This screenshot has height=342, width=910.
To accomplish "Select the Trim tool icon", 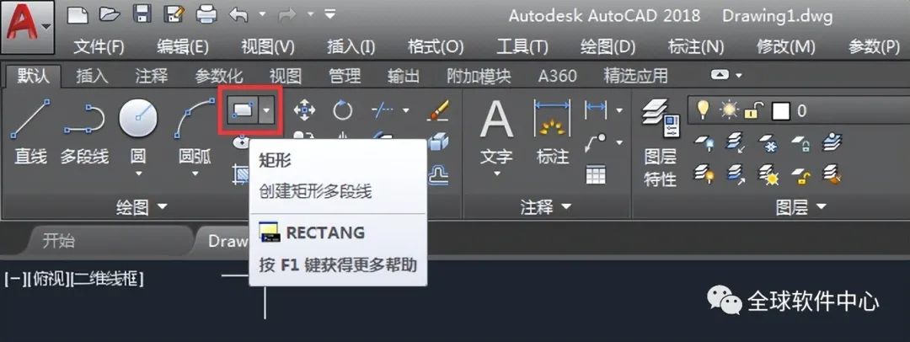I will coord(382,110).
